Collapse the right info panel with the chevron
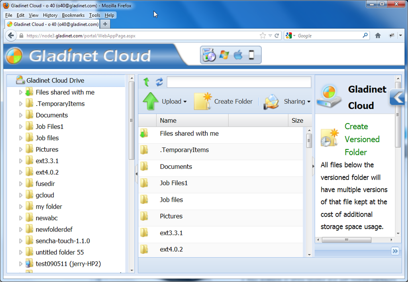The image size is (408, 282). [x=398, y=97]
